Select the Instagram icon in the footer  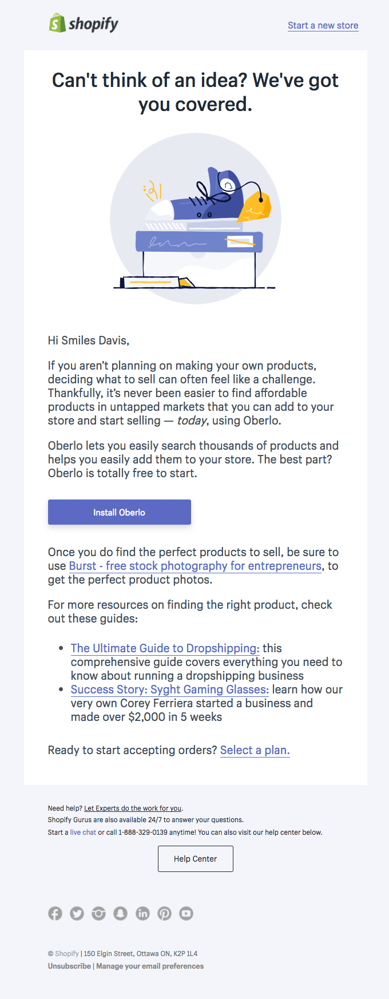(x=98, y=913)
